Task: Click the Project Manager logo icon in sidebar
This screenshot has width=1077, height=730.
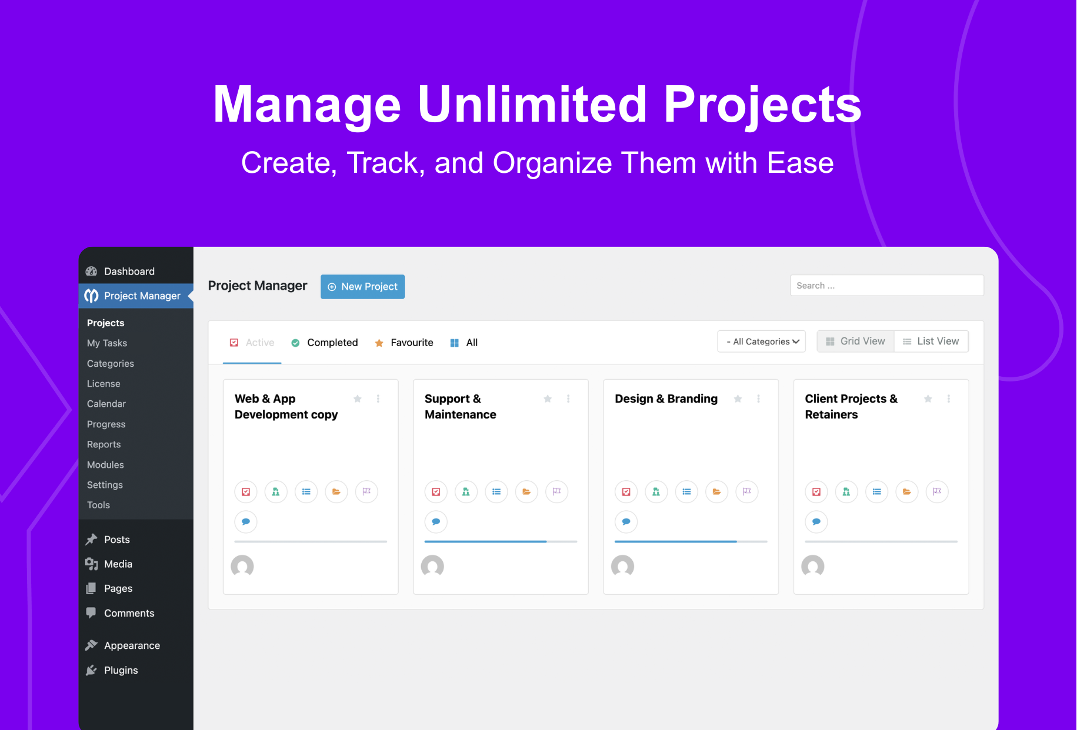Action: [x=92, y=296]
